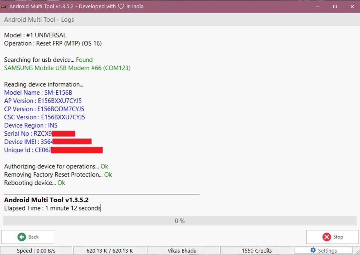This screenshot has width=360, height=255.
Task: Click the Elapsed Time : 1 minute 12 seconds line
Action: pyautogui.click(x=52, y=208)
